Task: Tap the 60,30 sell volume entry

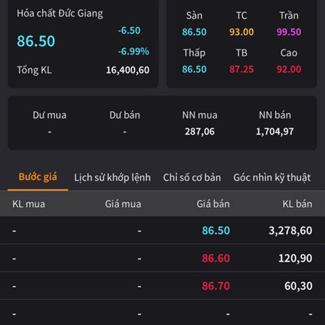Action: [298, 286]
